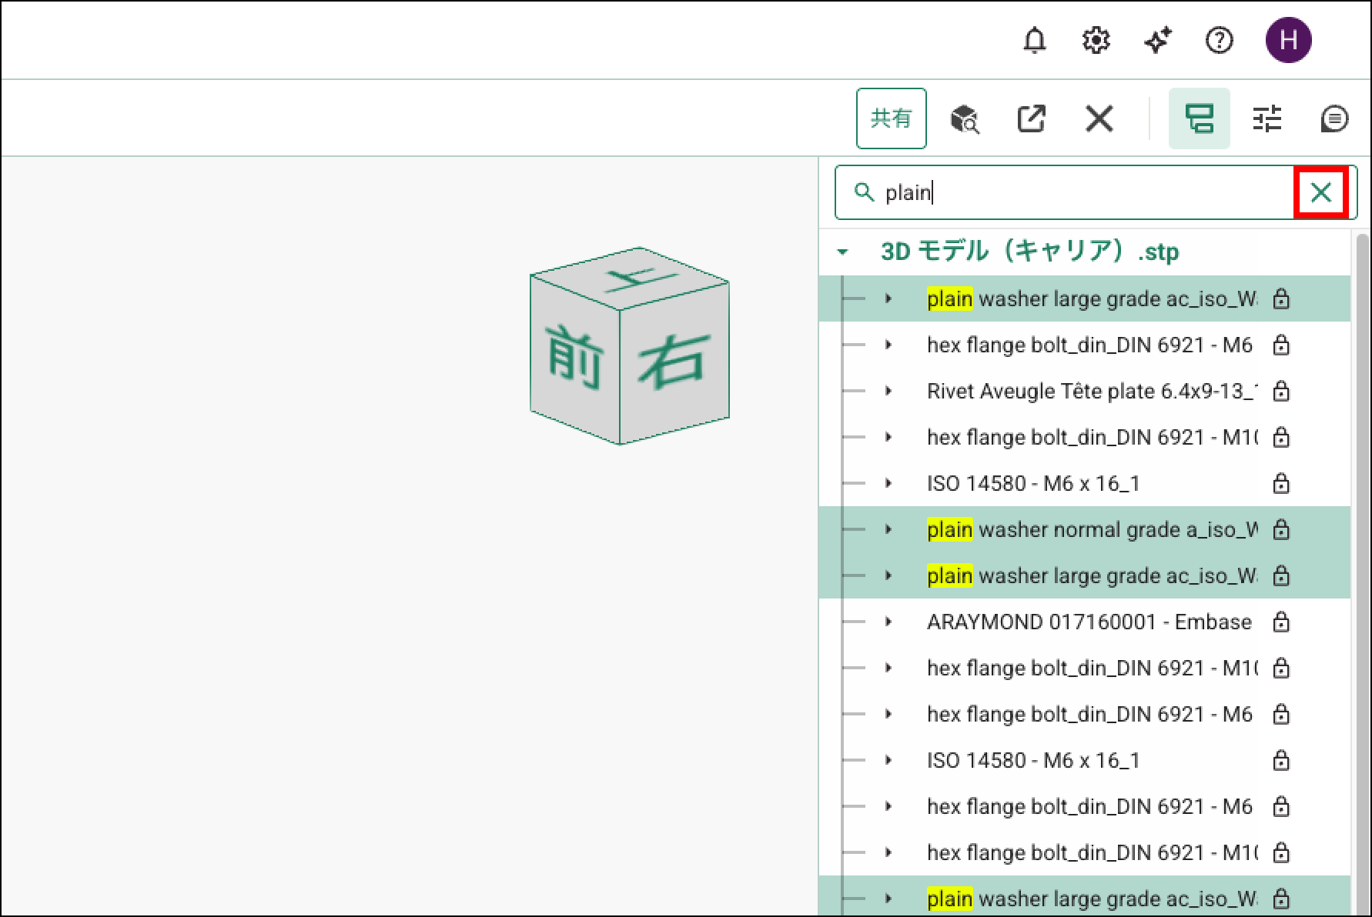
Task: Click the 3D model search box icon
Action: point(964,119)
